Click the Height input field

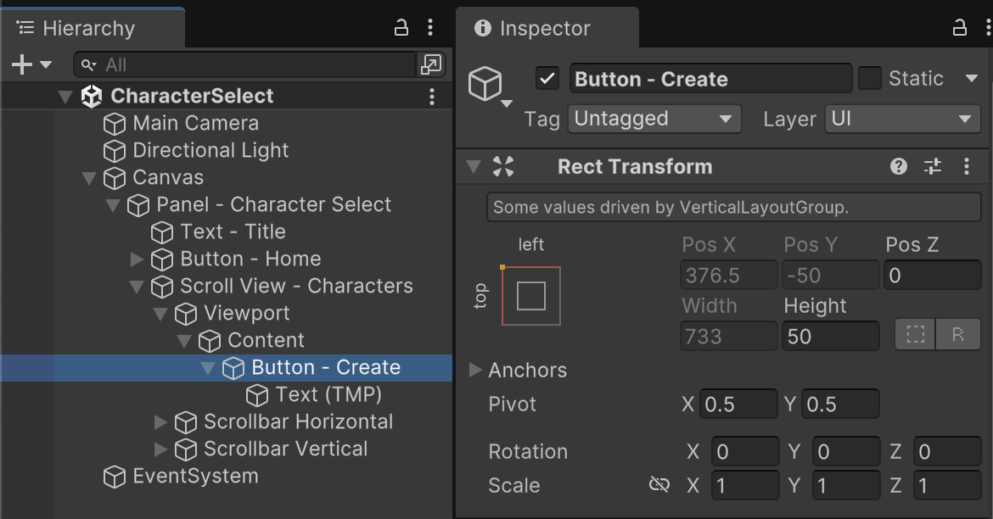[829, 336]
